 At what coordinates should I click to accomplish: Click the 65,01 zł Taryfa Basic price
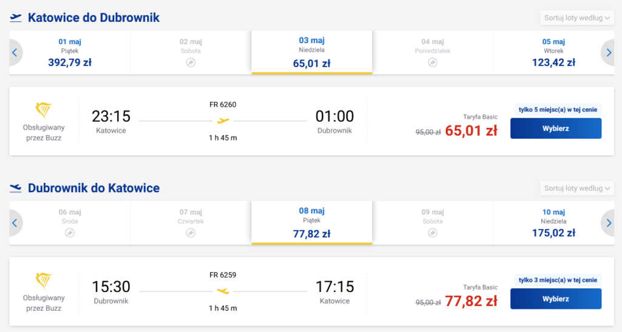pyautogui.click(x=471, y=130)
